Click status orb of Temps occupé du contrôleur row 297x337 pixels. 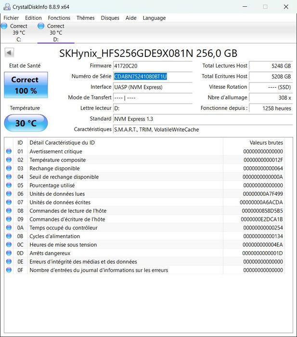pos(9,228)
